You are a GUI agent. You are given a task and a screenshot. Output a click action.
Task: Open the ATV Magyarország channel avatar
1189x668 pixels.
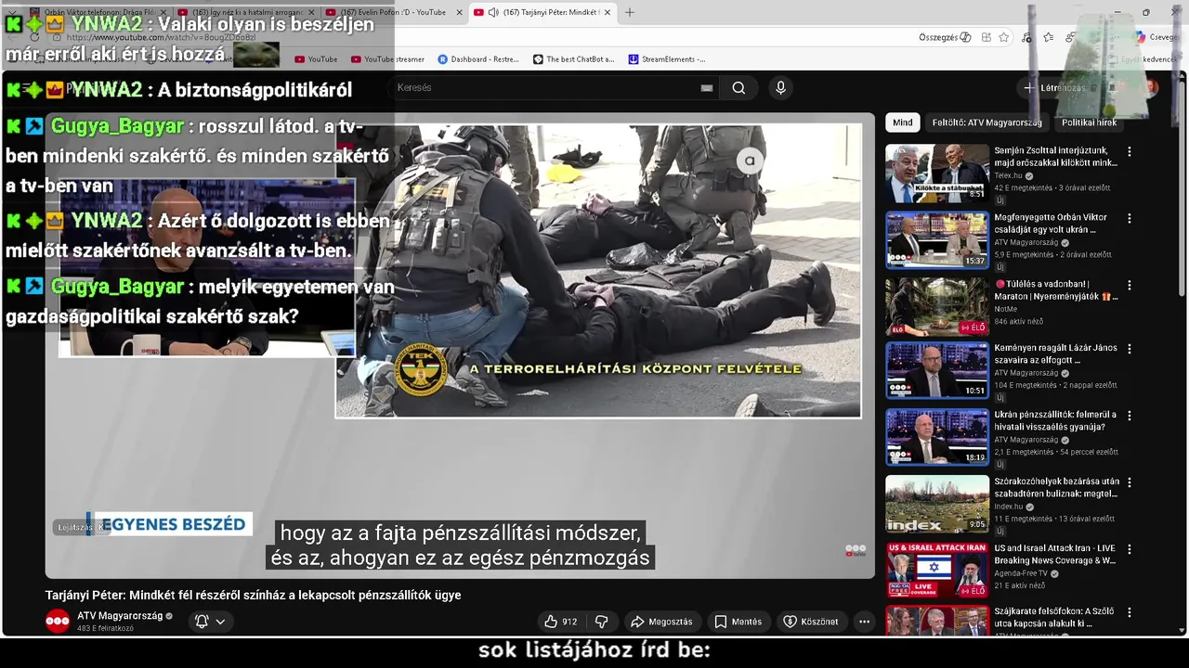[58, 622]
